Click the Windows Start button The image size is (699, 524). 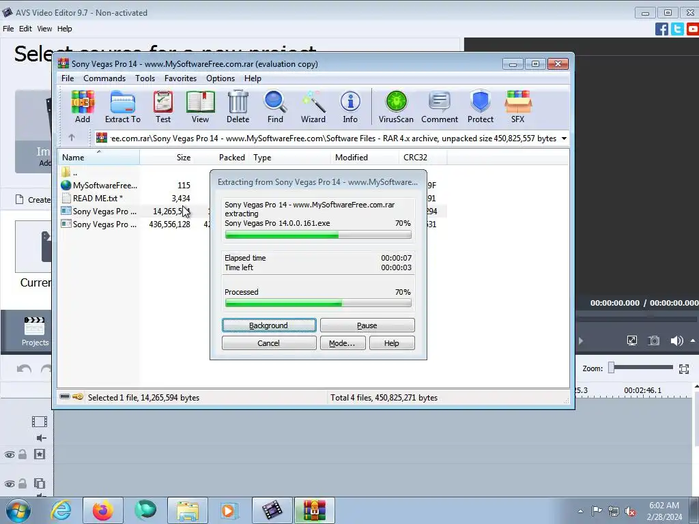18,510
